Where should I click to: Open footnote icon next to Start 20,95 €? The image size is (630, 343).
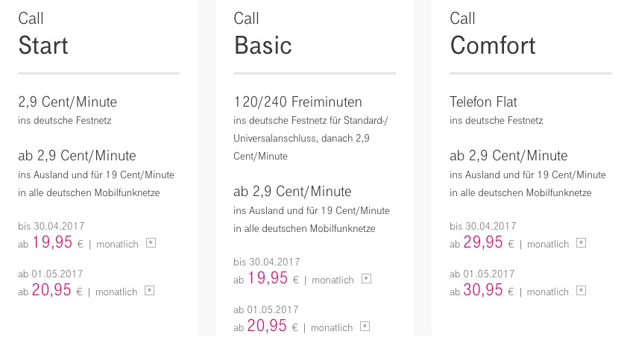(x=150, y=292)
